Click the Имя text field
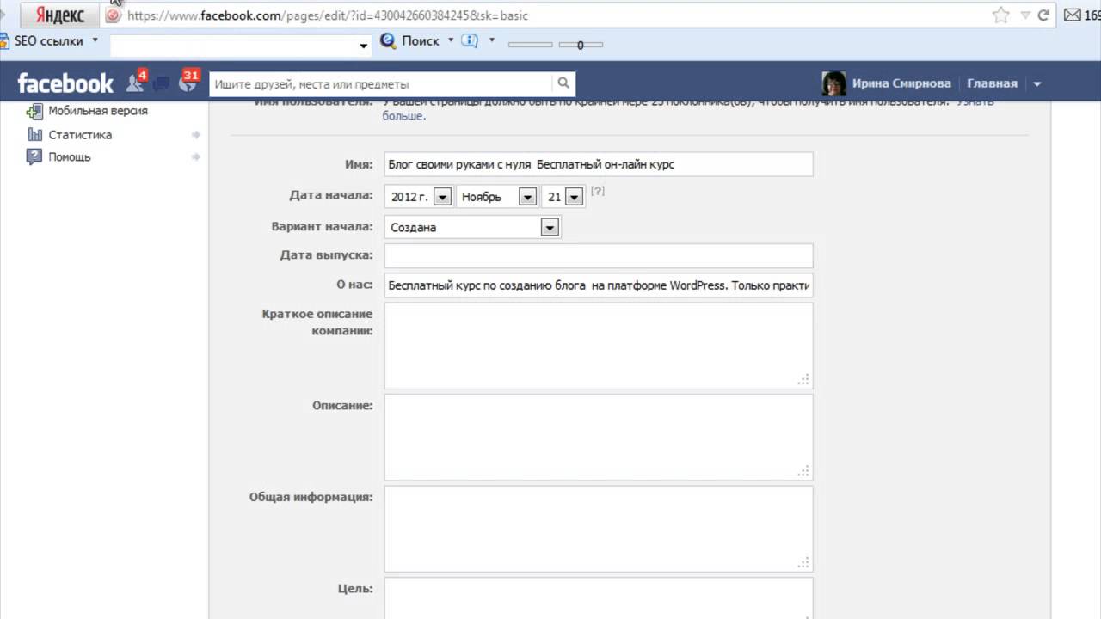Viewport: 1101px width, 619px height. coord(599,164)
